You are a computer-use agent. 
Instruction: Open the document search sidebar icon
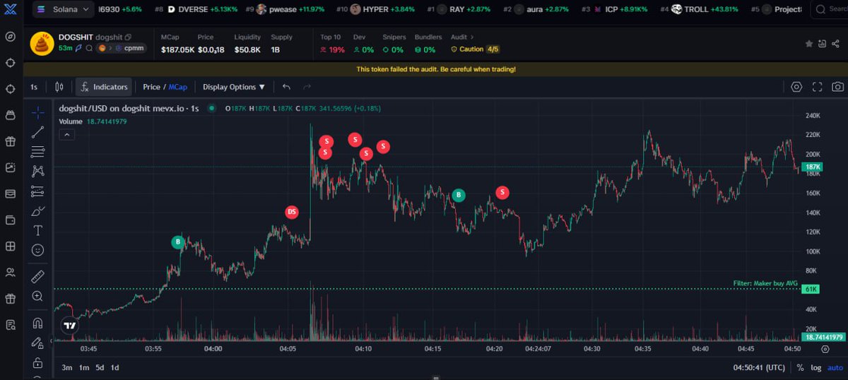pyautogui.click(x=11, y=325)
